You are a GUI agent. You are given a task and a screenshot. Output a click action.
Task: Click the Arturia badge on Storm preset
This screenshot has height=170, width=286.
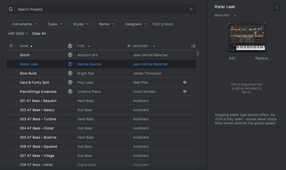pyautogui.click(x=70, y=55)
